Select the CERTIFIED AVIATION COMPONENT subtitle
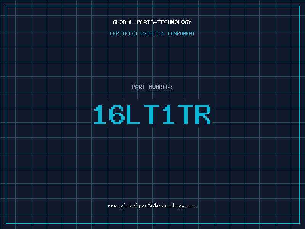Viewport: 305px width, 229px height. point(152,34)
